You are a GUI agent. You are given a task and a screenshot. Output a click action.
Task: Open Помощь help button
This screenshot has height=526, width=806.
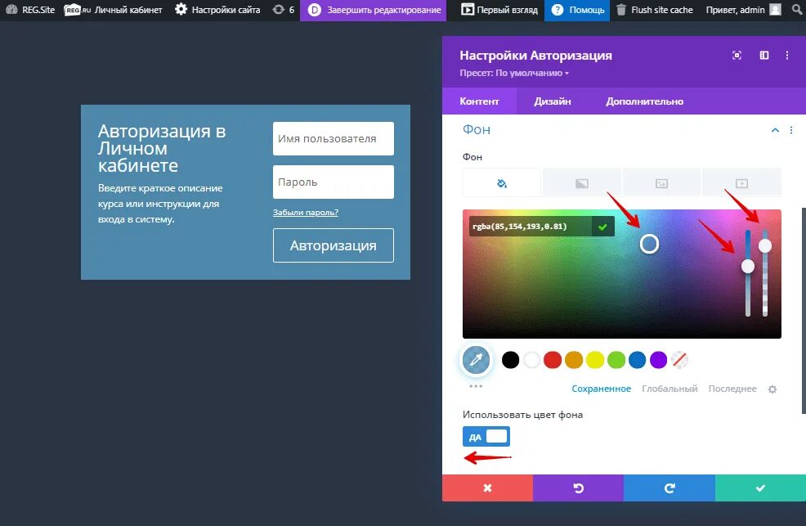(x=577, y=10)
